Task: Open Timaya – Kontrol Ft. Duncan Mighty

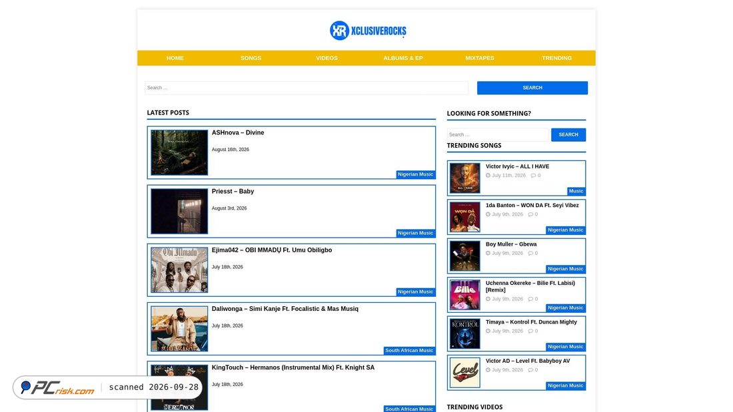Action: point(531,322)
